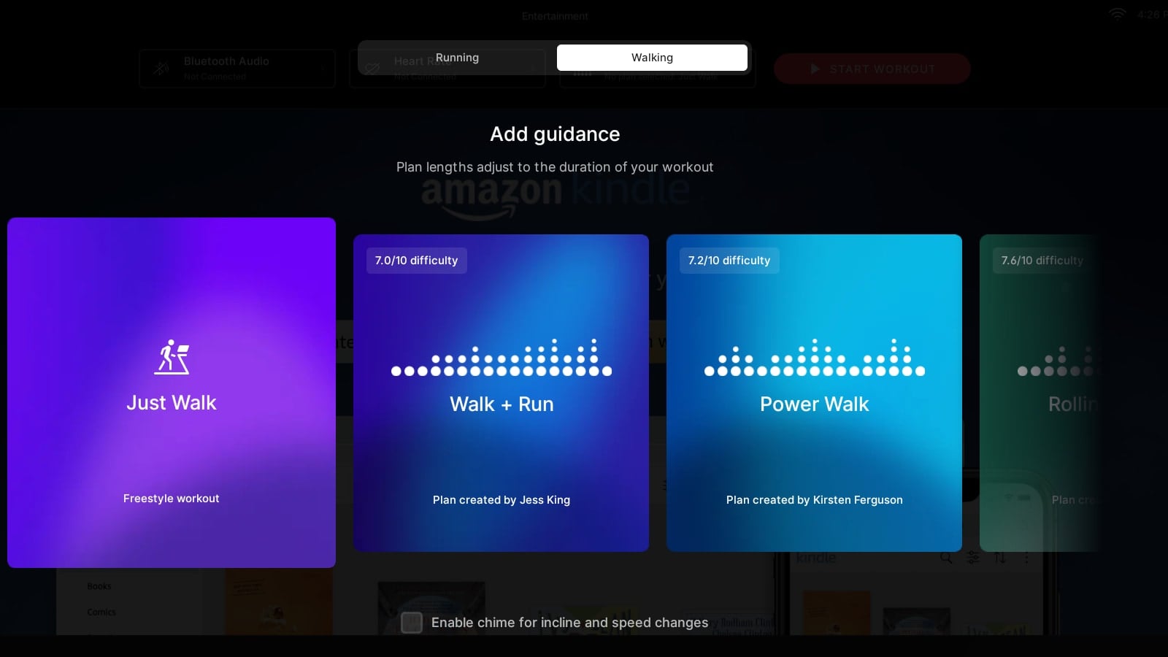Click the 7.0/10 difficulty badge
1168x657 pixels.
416,261
